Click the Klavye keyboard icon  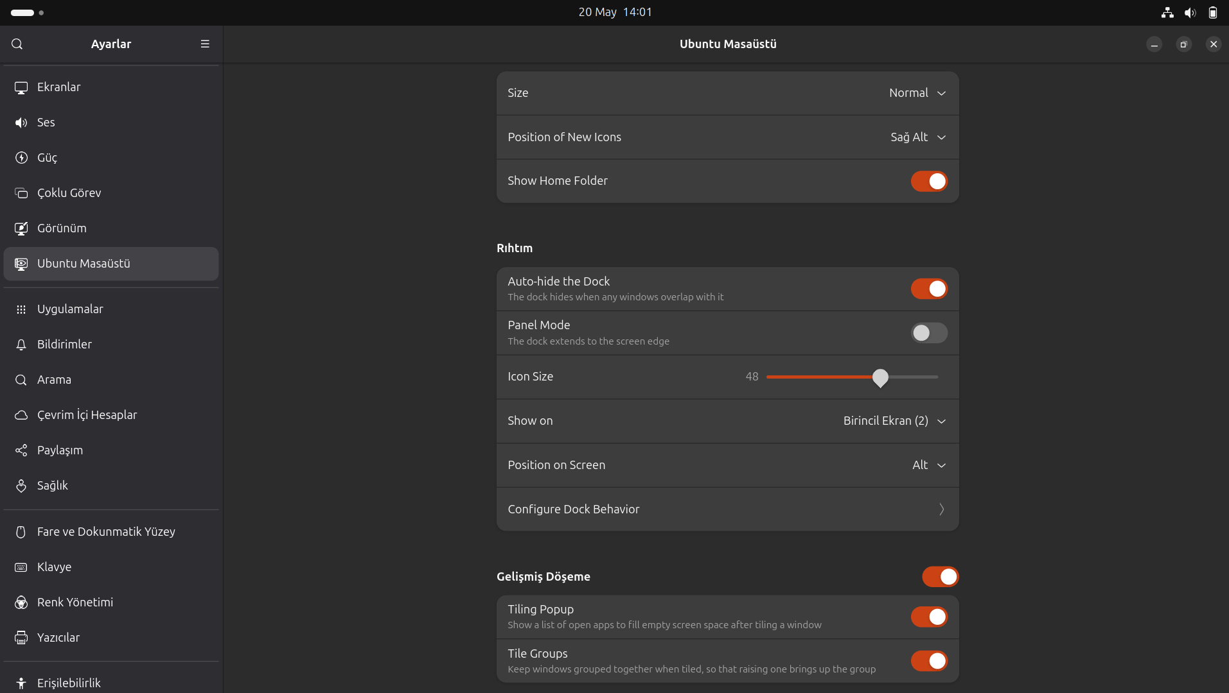point(21,567)
